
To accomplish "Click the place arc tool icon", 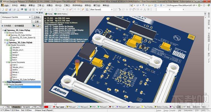I will coord(134,10).
